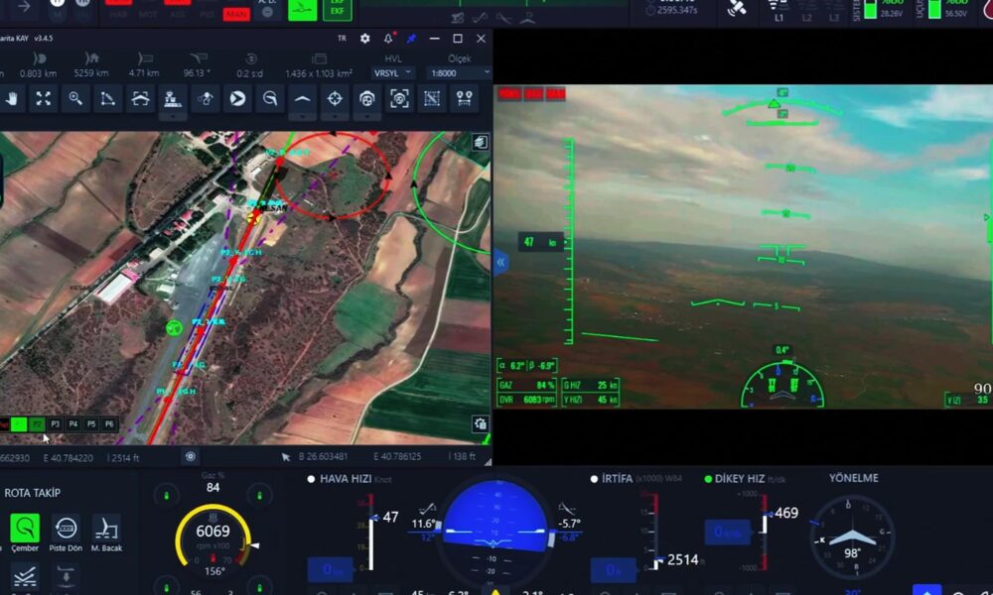Open the map settings gear icon
Screen dimensions: 993x595
[x=364, y=39]
